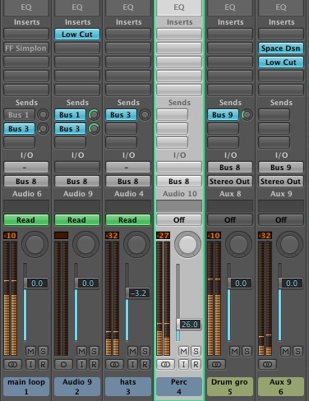Image resolution: width=309 pixels, height=401 pixels.
Task: Click the Perc volume fader at 26.0
Action: (189, 325)
